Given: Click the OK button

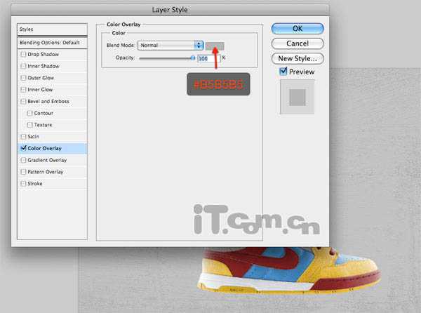Looking at the screenshot, I should point(298,29).
